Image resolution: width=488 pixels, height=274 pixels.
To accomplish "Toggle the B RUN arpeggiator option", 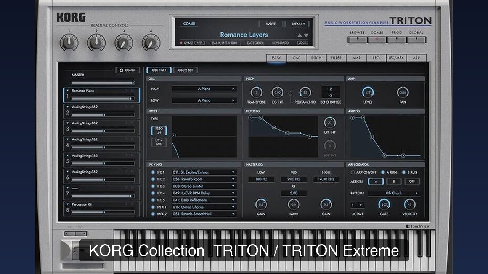I will tap(404, 172).
